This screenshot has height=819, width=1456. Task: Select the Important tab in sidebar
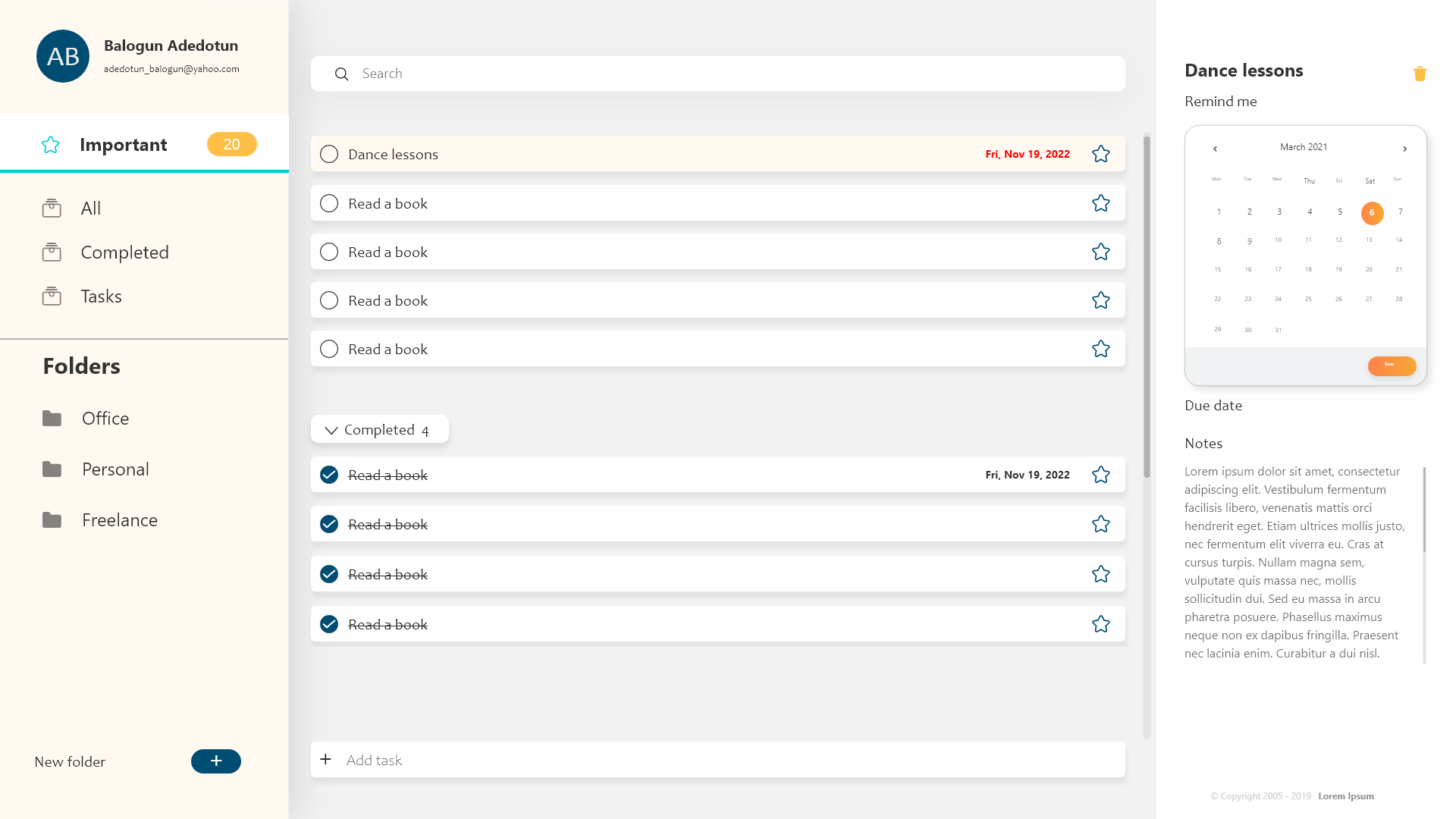123,144
